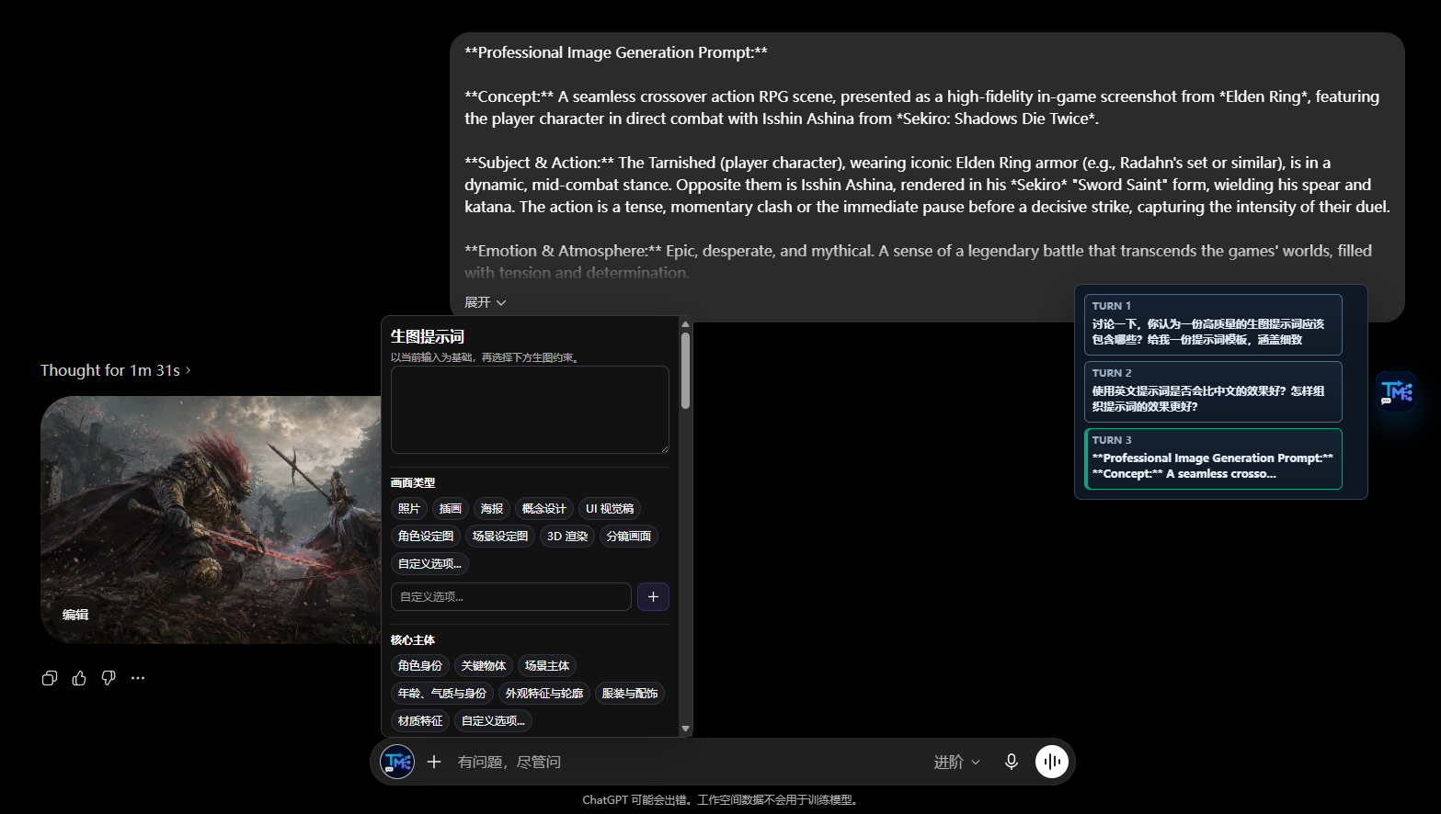
Task: Select the 场景主体 subject chip
Action: [547, 666]
